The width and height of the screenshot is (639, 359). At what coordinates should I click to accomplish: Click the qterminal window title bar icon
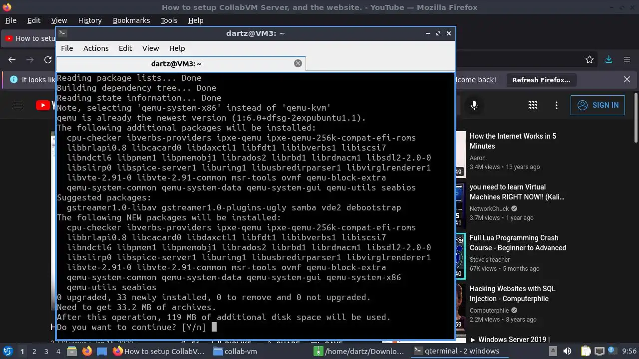click(x=62, y=33)
